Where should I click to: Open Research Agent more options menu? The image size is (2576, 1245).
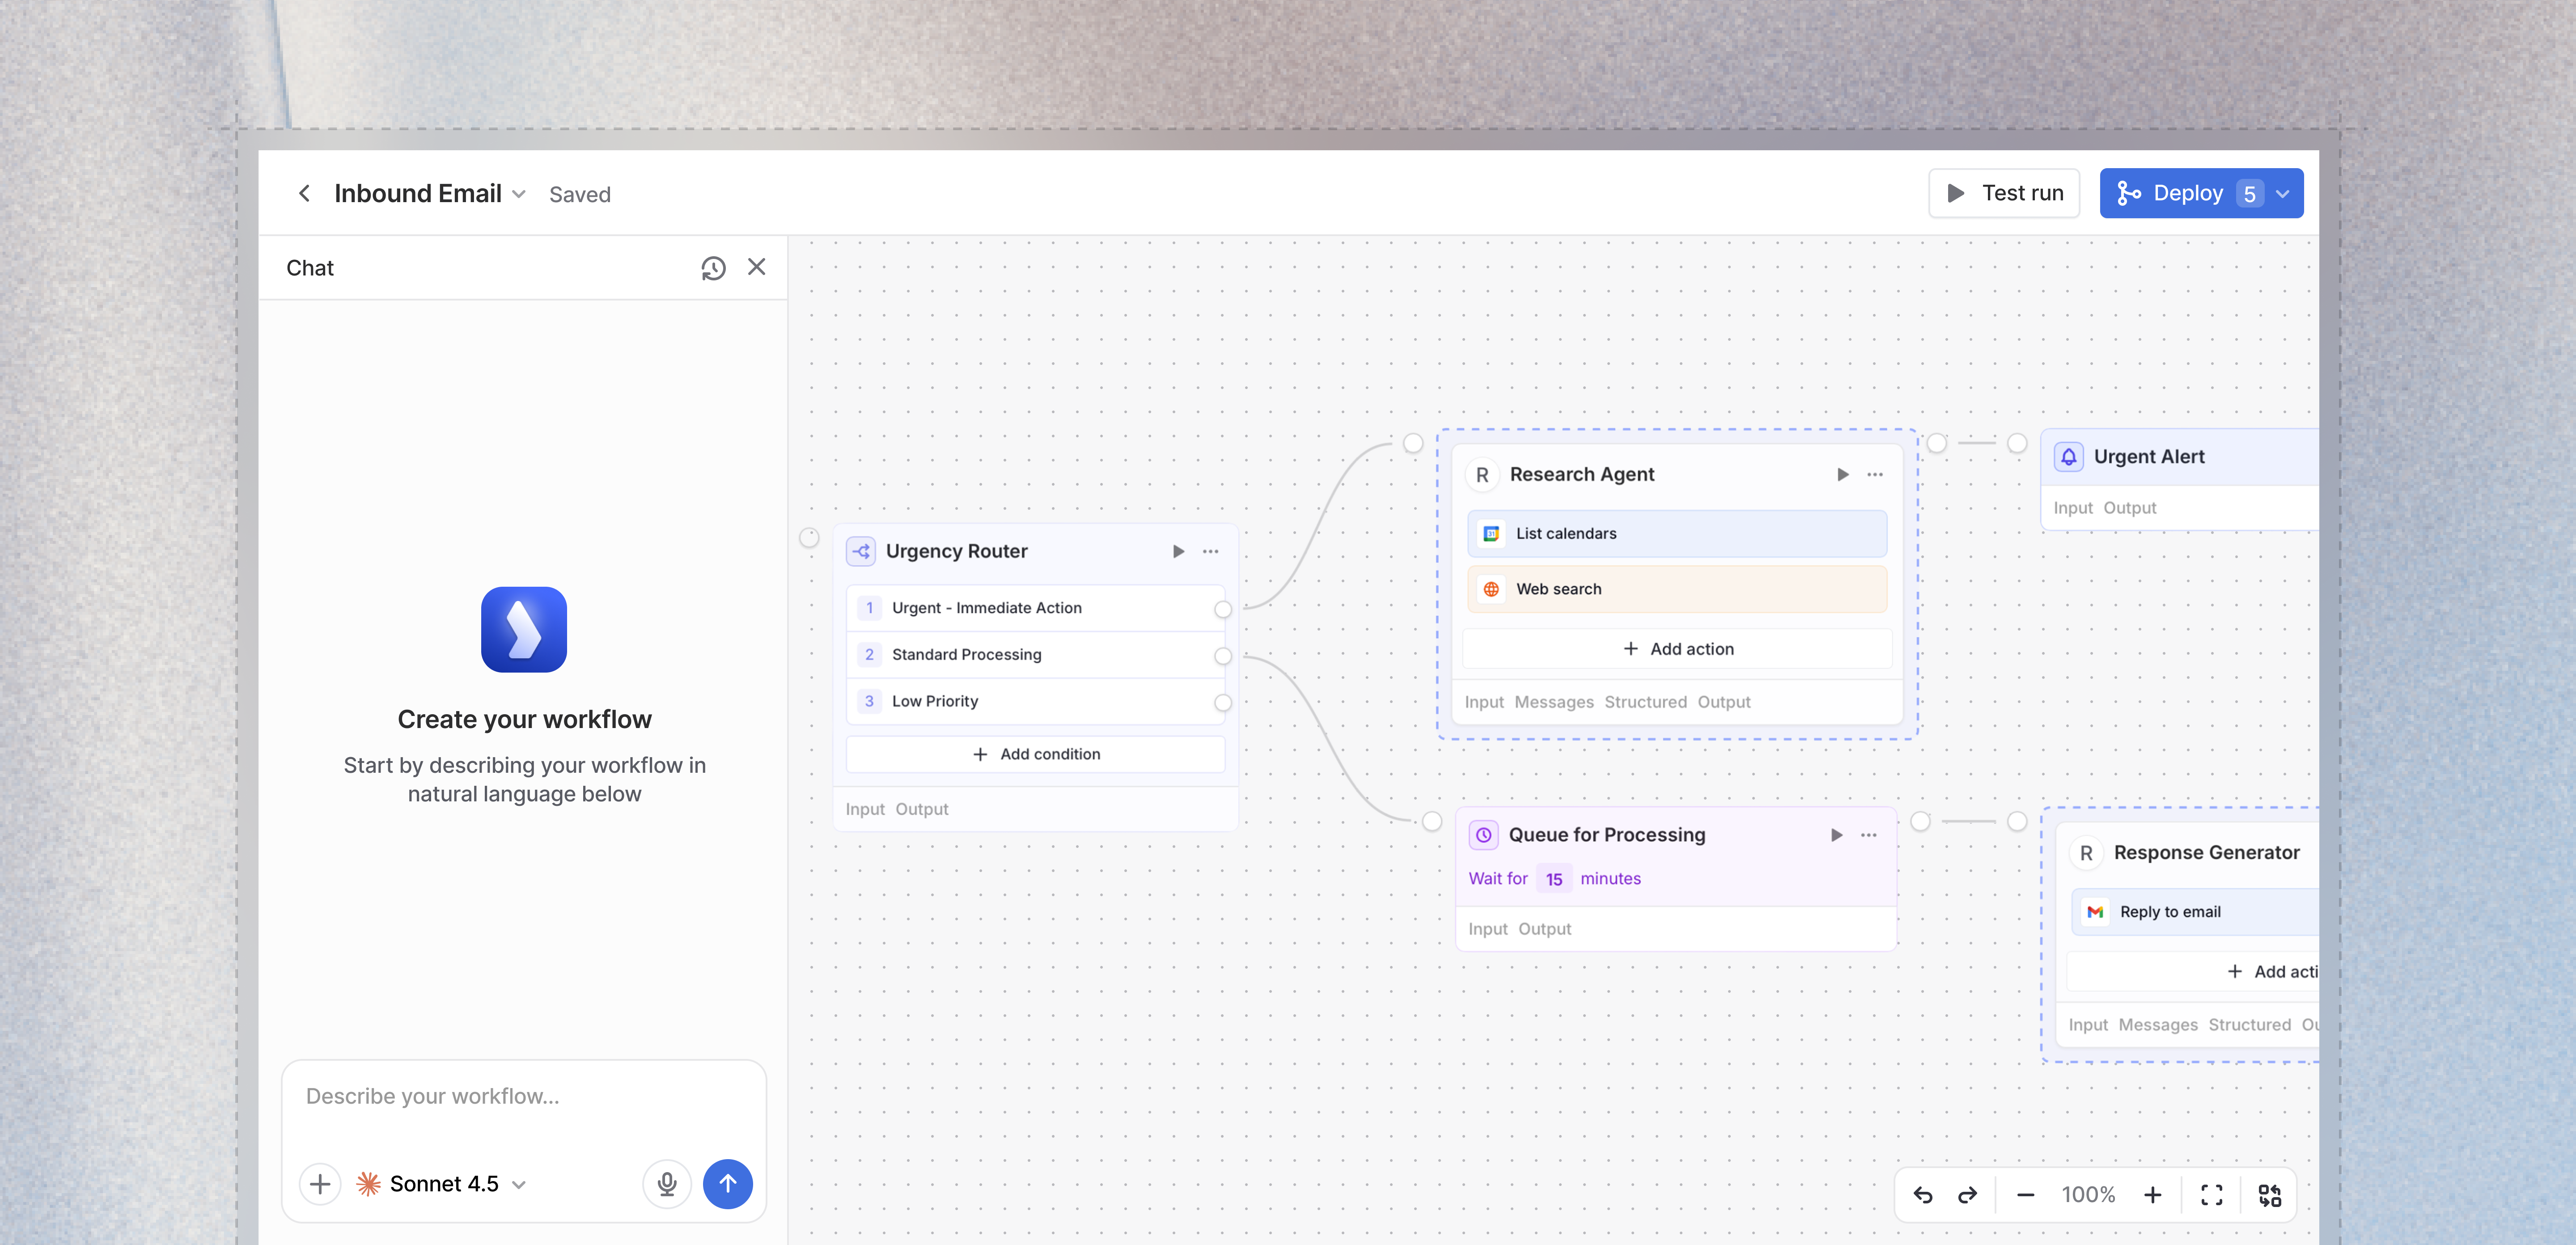[x=1875, y=475]
